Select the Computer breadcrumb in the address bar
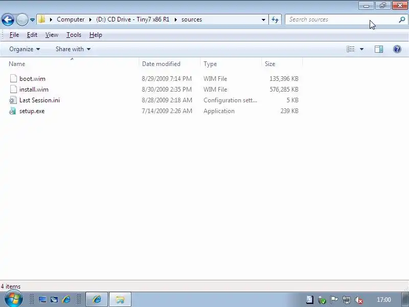409x307 pixels. click(71, 19)
